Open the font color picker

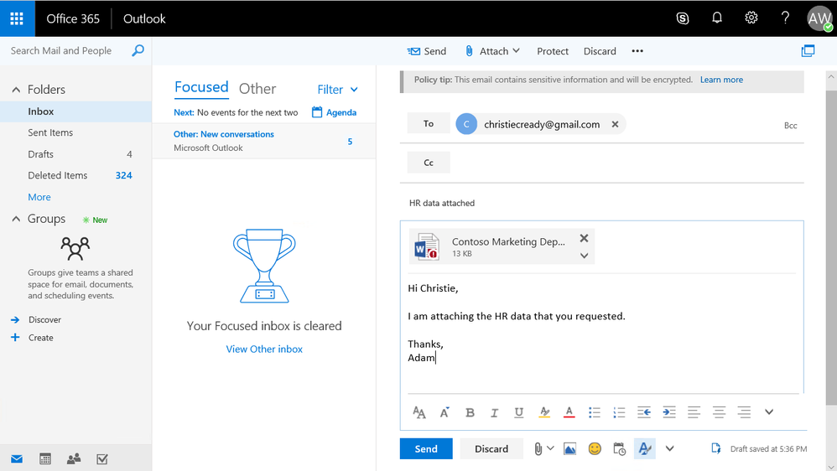point(569,412)
